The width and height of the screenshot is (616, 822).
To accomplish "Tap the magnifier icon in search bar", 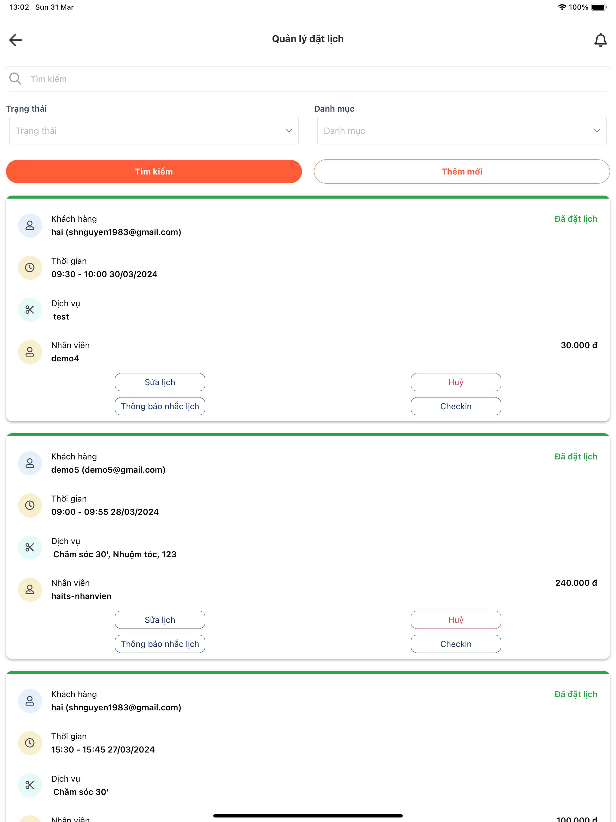I will (x=15, y=79).
